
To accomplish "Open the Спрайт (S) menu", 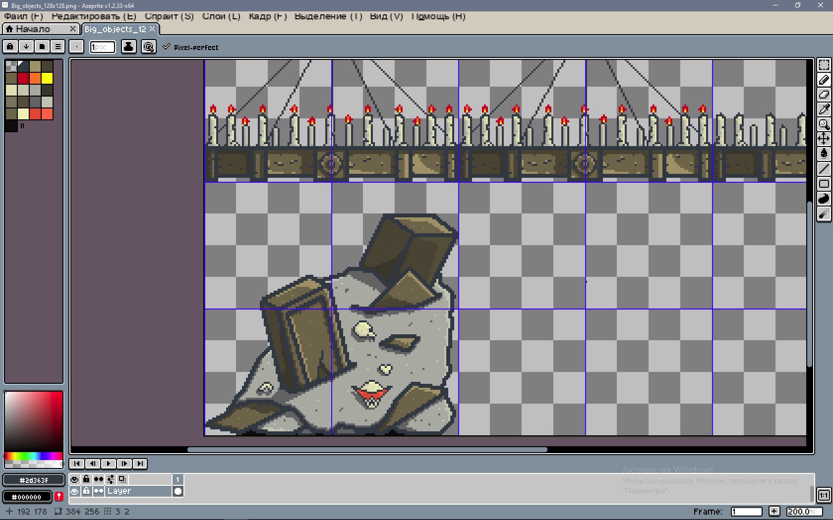I will coord(169,16).
